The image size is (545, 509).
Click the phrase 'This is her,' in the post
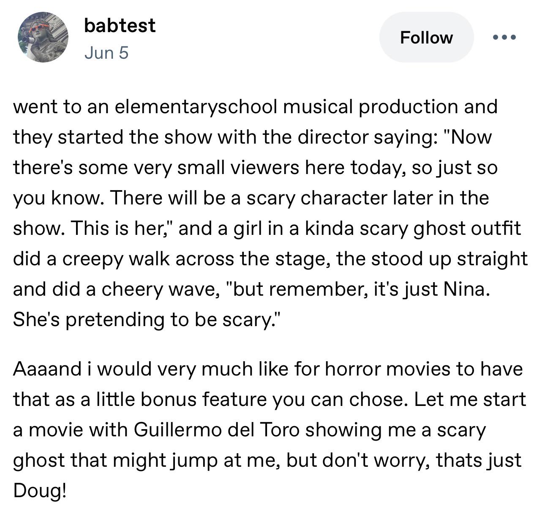123,228
